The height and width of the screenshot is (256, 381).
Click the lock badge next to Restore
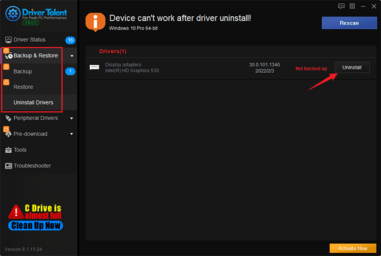click(7, 82)
